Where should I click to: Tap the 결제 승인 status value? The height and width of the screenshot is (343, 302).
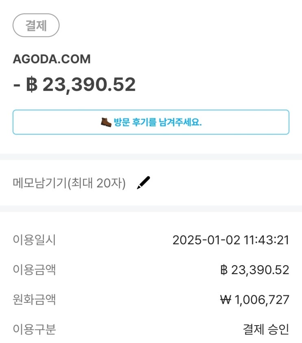pos(266,330)
